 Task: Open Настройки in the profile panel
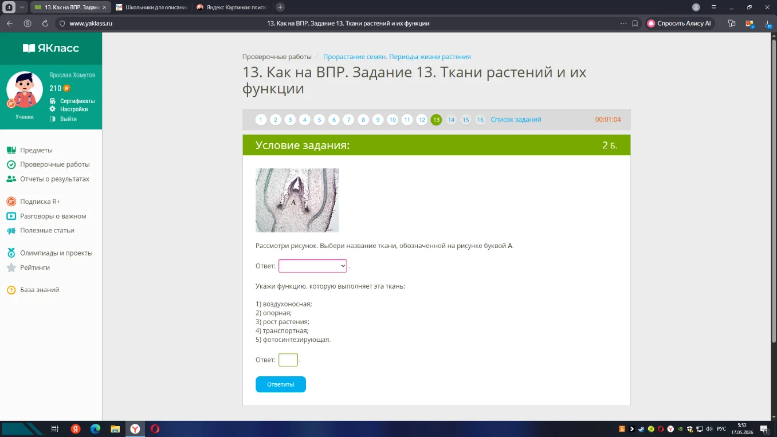pyautogui.click(x=74, y=109)
